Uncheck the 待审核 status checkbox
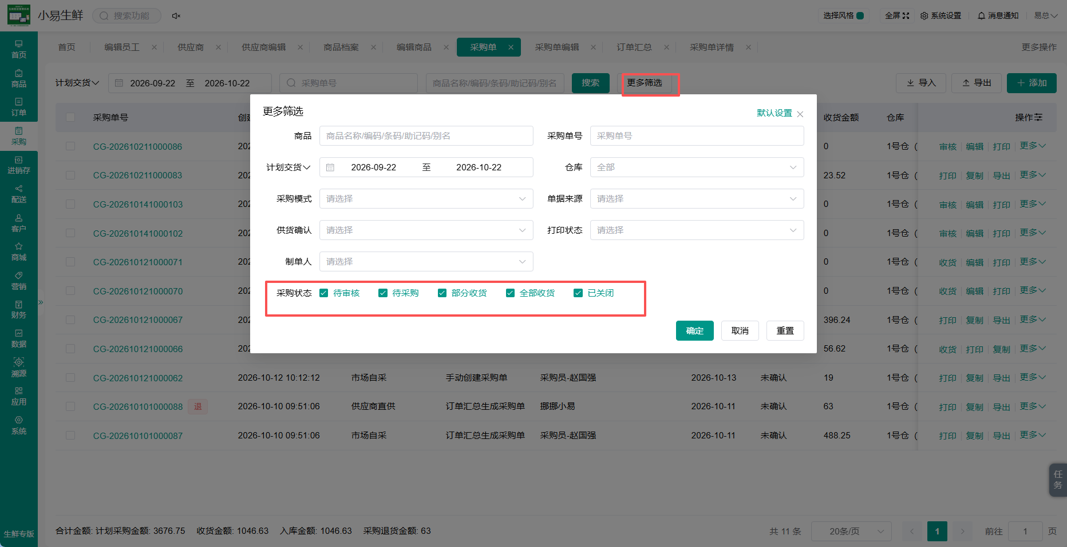The height and width of the screenshot is (547, 1067). coord(324,293)
